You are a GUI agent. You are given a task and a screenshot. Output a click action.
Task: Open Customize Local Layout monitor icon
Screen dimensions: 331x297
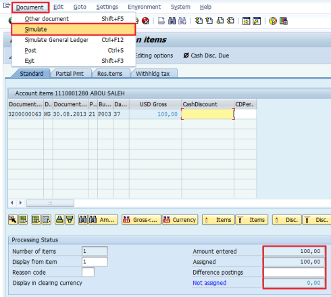[x=284, y=21]
